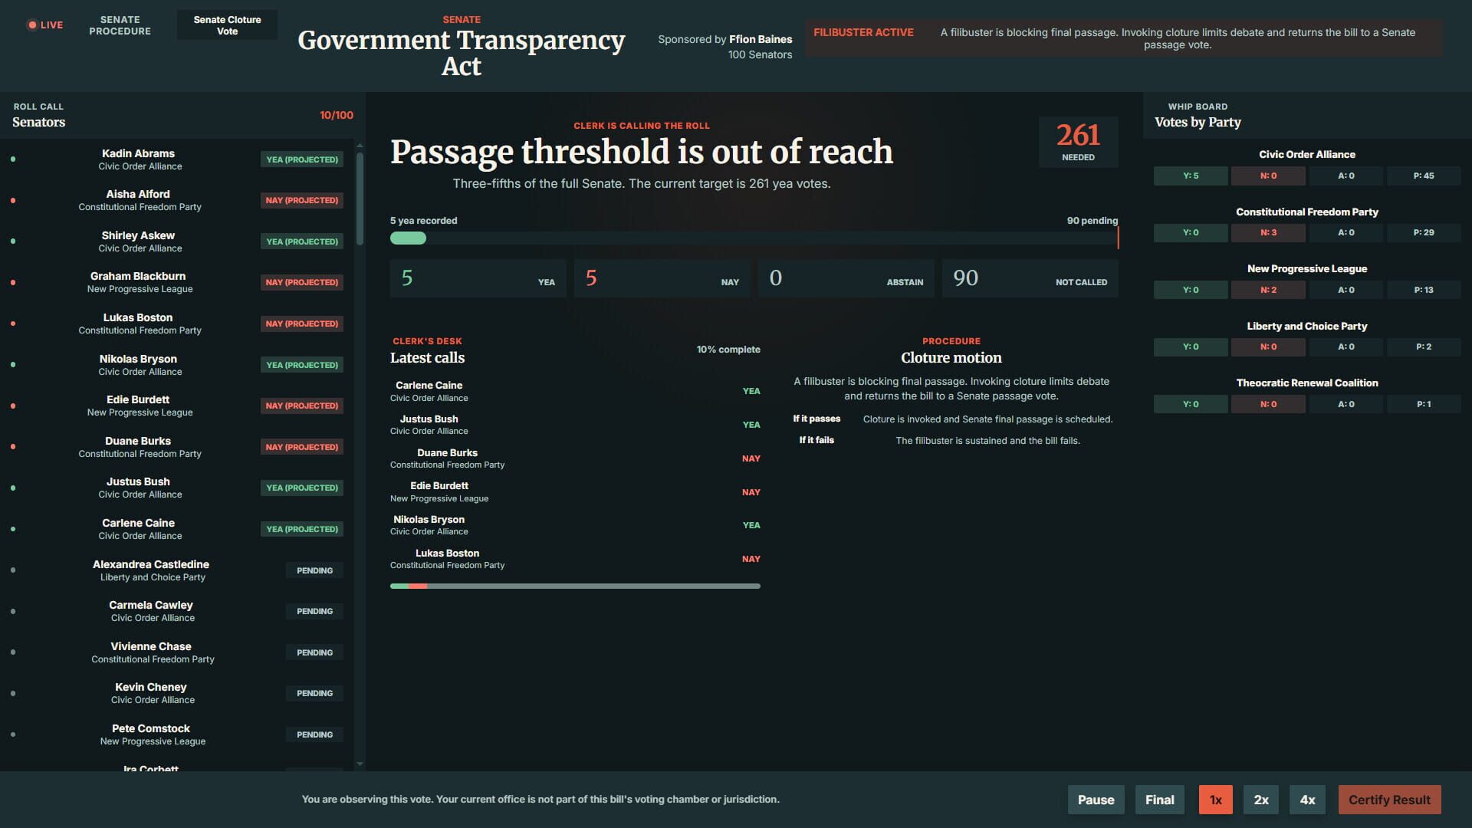
Task: Open the Senate Cloture Vote tab
Action: point(227,25)
